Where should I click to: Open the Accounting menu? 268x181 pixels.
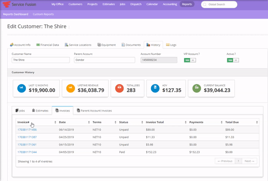tap(170, 4)
